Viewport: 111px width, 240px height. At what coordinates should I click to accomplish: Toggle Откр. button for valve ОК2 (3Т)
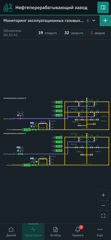coord(18,147)
